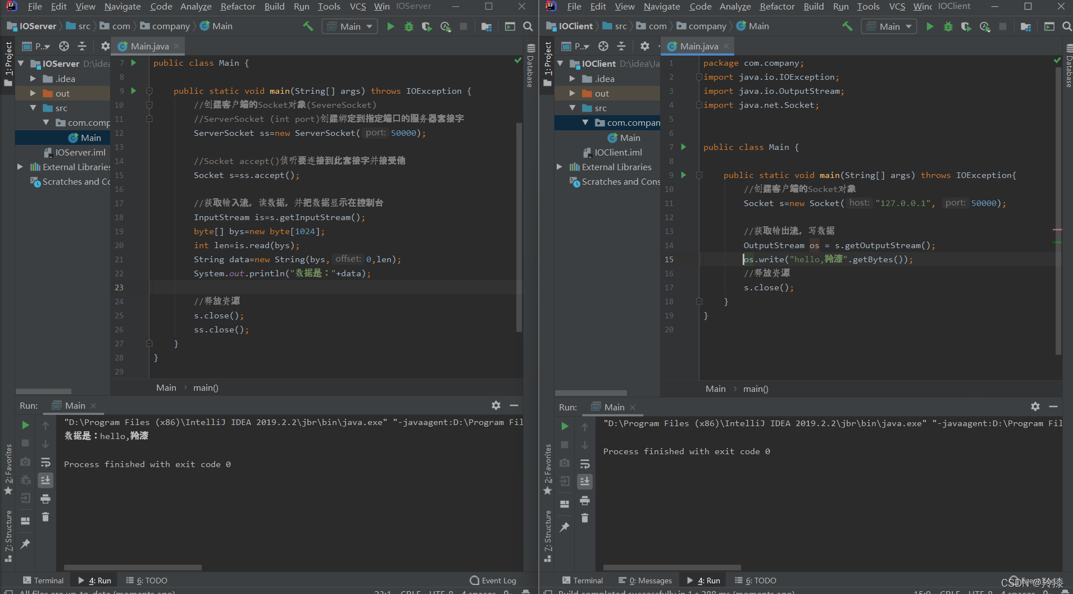Collapse src folder in IOServer tree
The height and width of the screenshot is (594, 1073).
(33, 108)
